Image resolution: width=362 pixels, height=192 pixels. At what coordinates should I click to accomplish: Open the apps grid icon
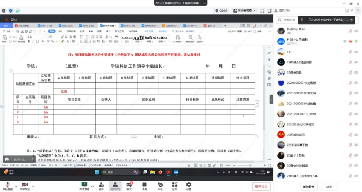coord(175,186)
